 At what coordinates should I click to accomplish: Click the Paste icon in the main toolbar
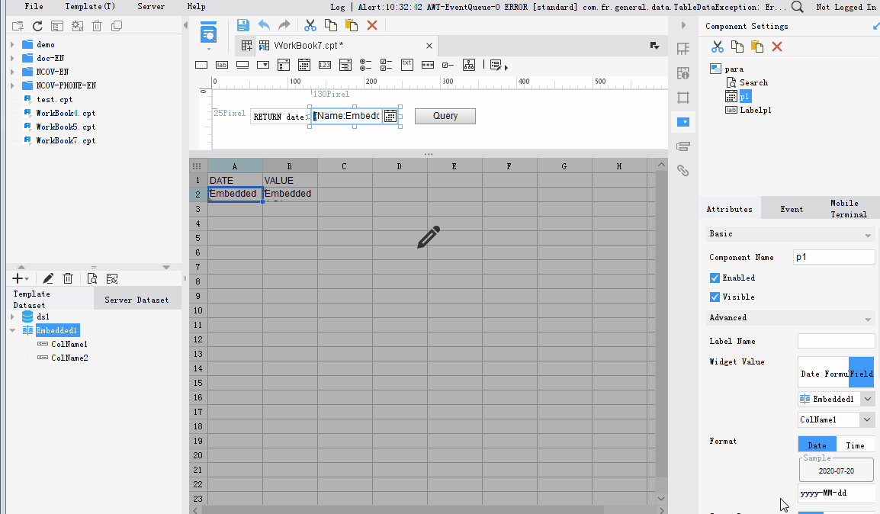coord(352,25)
